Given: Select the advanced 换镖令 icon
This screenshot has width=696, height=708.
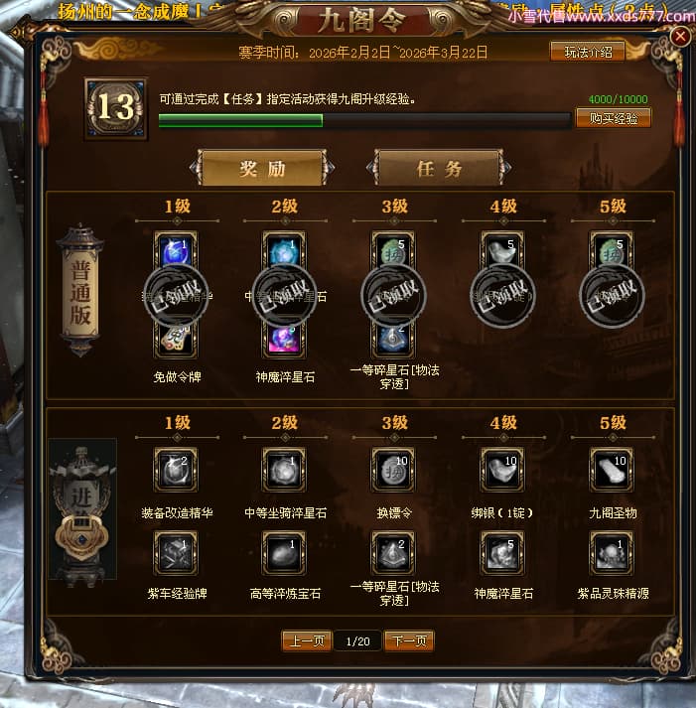Looking at the screenshot, I should pyautogui.click(x=393, y=469).
